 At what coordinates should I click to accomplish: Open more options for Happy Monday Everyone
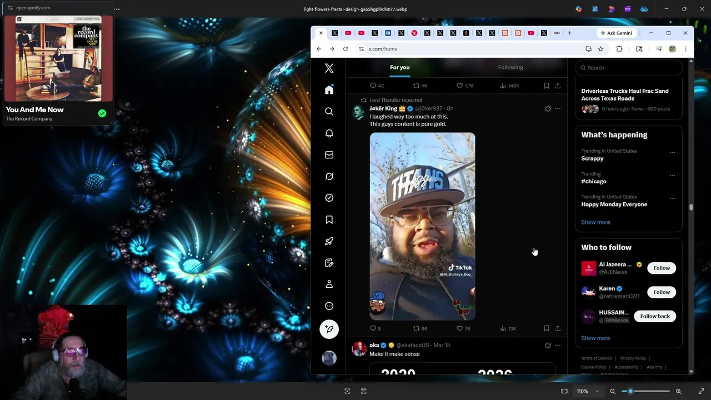[x=672, y=198]
